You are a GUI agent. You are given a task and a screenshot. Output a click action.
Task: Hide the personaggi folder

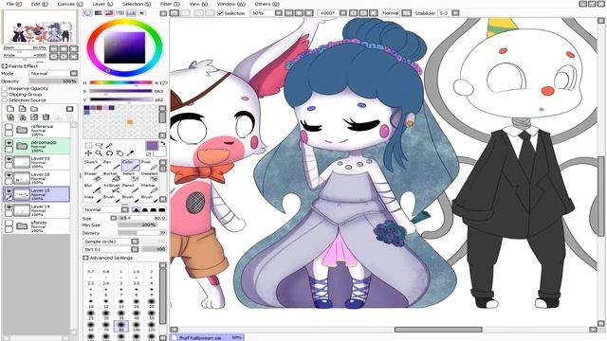click(x=9, y=143)
